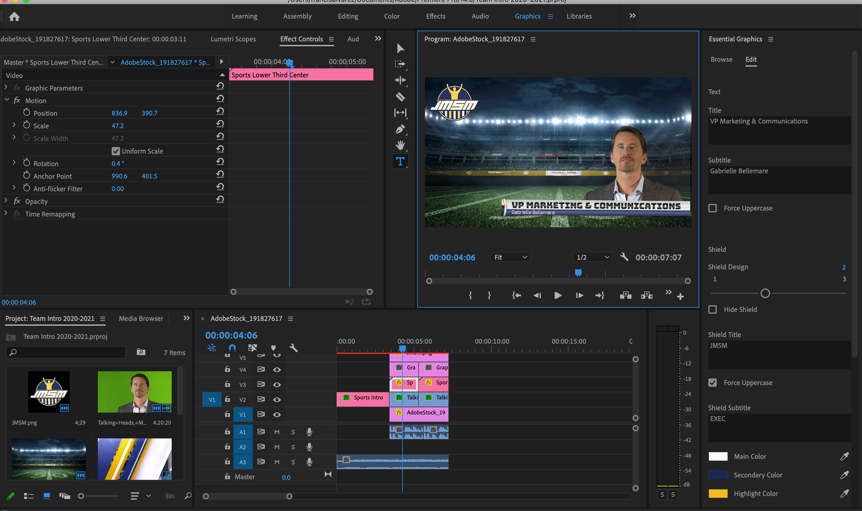
Task: Hide track V3 with eye icon
Action: click(277, 385)
